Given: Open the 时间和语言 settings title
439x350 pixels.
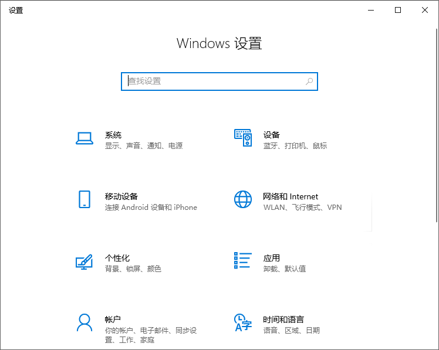Looking at the screenshot, I should [283, 320].
